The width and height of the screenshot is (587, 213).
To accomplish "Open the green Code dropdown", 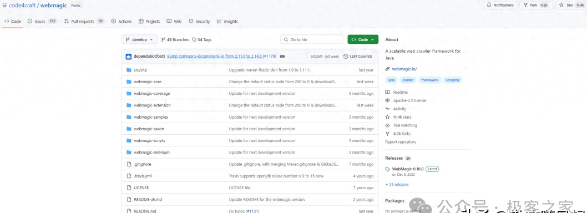I will click(363, 40).
